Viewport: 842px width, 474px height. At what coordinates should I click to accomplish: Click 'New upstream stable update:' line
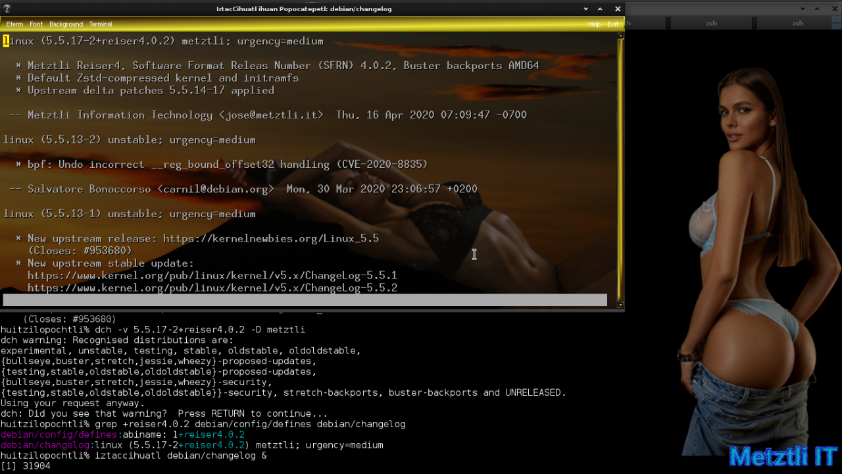[x=105, y=263]
